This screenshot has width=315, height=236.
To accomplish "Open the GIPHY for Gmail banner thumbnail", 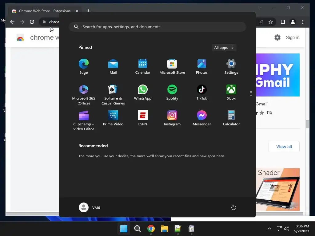I will 278,75.
